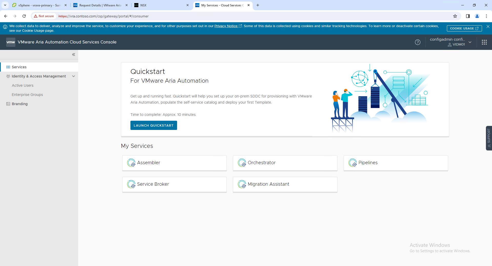
Task: Close the My Services tab
Action: 249,5
